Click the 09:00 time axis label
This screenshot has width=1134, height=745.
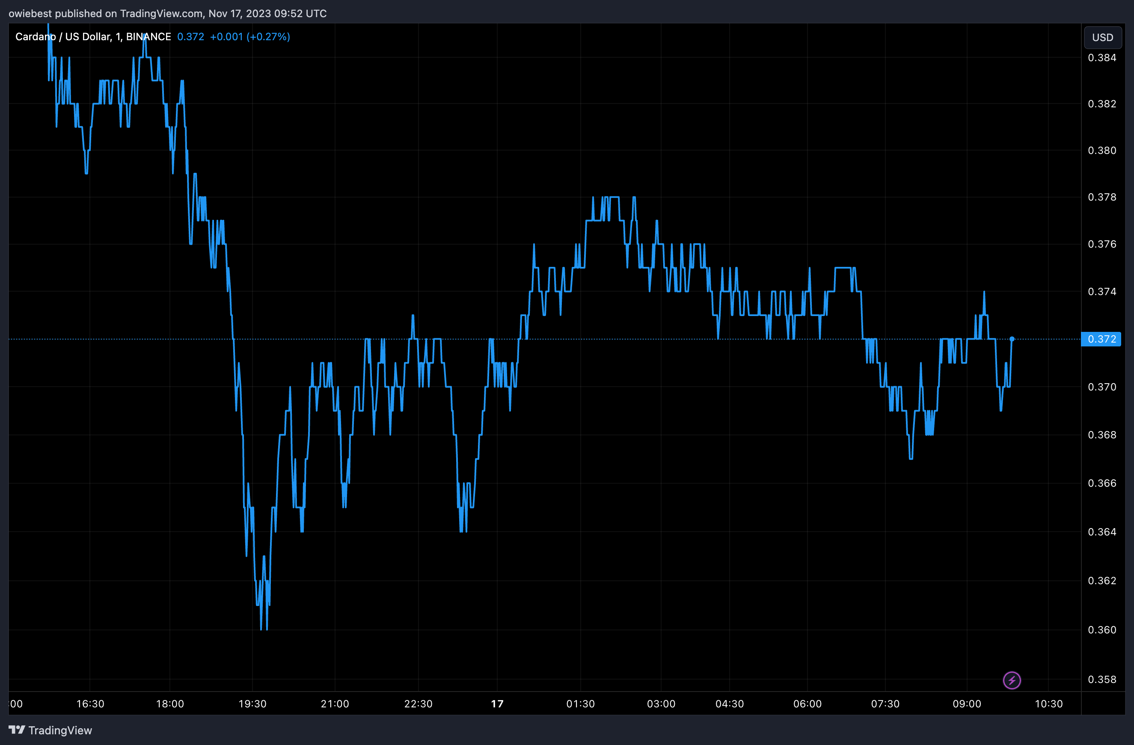pyautogui.click(x=967, y=704)
